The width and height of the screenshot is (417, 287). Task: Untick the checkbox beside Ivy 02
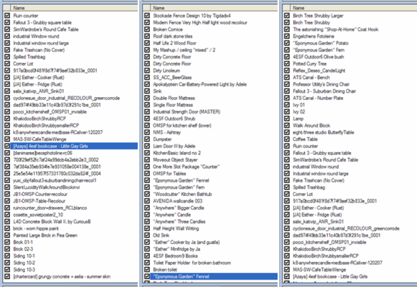pos(287,112)
